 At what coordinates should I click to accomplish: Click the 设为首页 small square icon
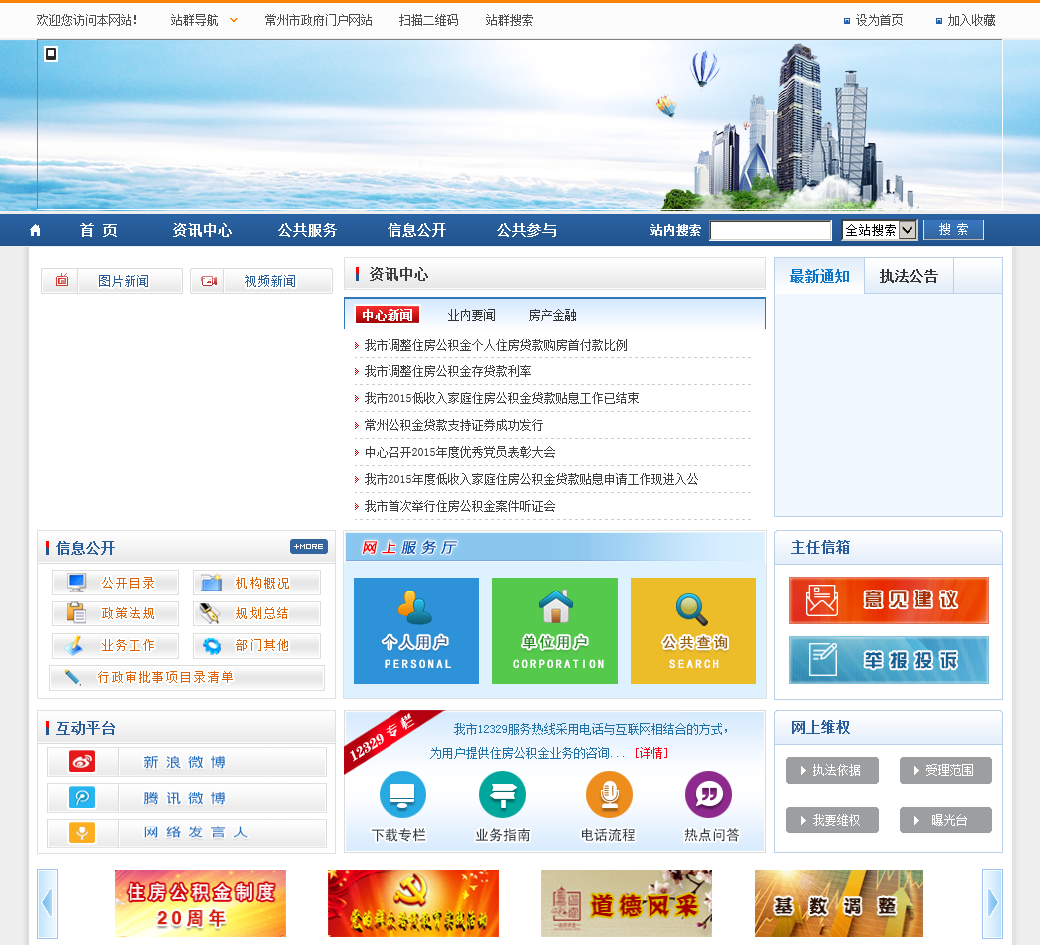[847, 21]
